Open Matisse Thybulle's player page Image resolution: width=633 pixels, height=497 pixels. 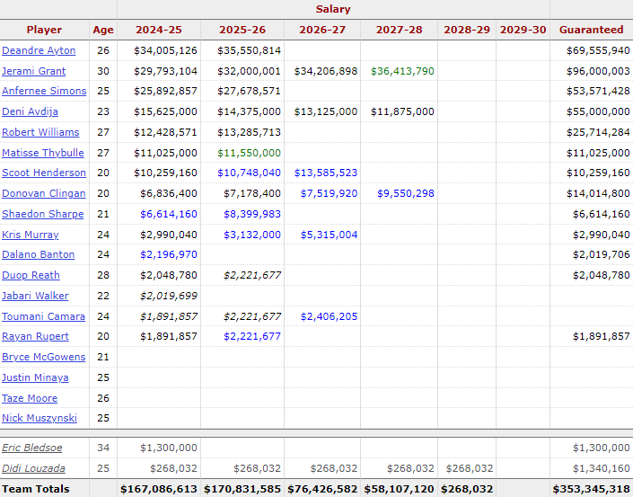click(43, 153)
